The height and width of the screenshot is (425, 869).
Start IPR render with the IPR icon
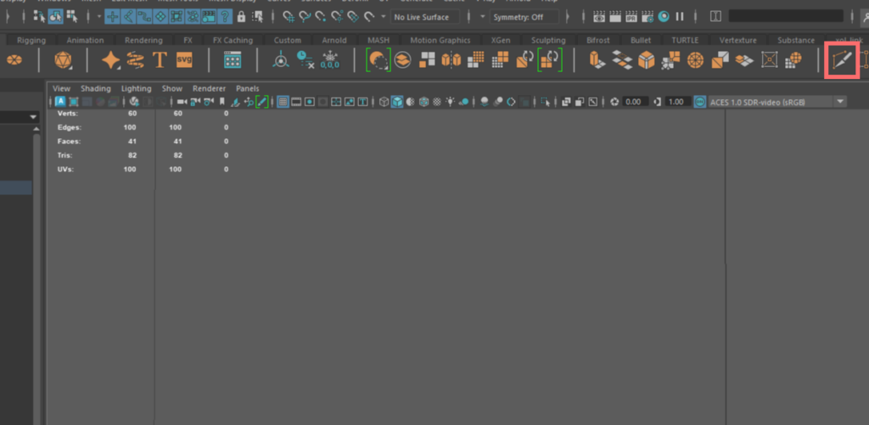point(631,17)
